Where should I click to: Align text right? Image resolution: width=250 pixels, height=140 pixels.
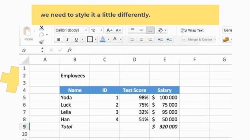[x=150, y=39]
